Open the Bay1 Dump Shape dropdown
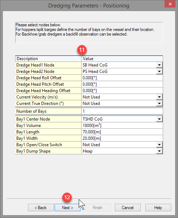Screen dimensions: 178x218 click(x=160, y=151)
